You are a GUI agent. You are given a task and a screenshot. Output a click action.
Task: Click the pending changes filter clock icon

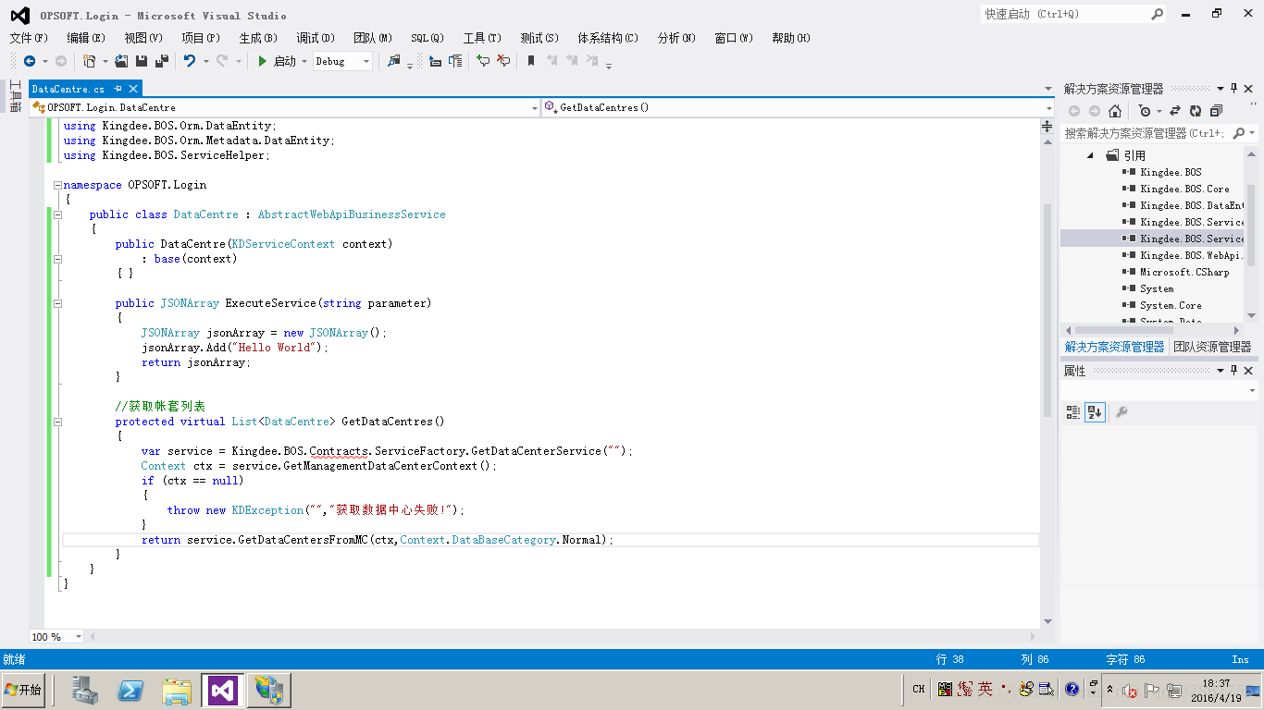[x=1146, y=111]
